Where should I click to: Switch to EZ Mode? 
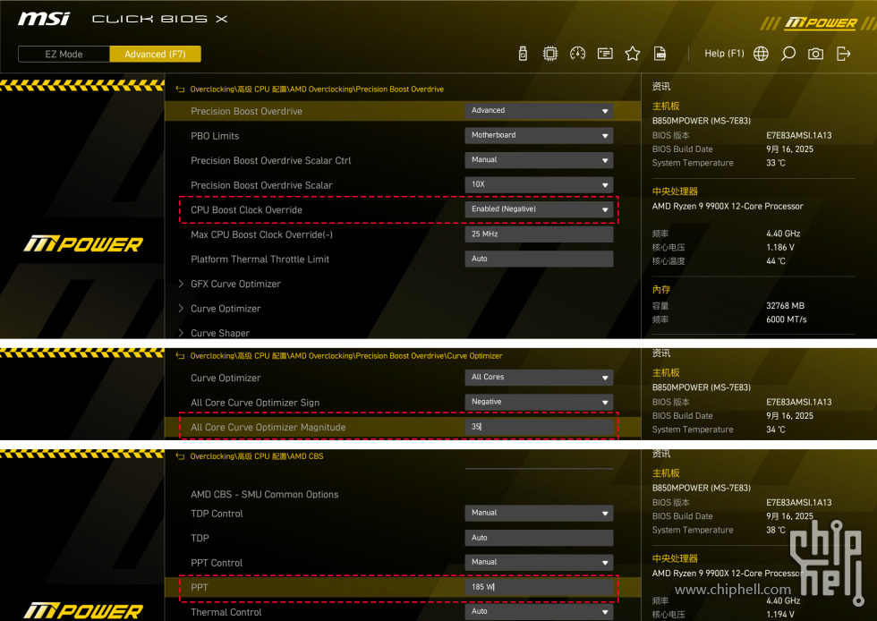(64, 55)
